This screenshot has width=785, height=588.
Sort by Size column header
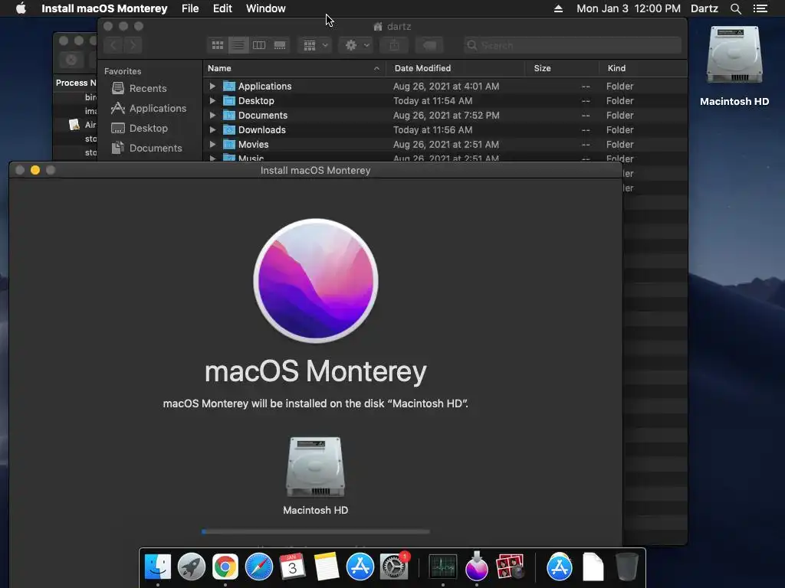click(x=562, y=68)
